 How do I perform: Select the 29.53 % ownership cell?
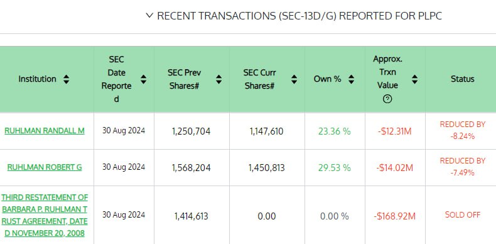tap(335, 168)
